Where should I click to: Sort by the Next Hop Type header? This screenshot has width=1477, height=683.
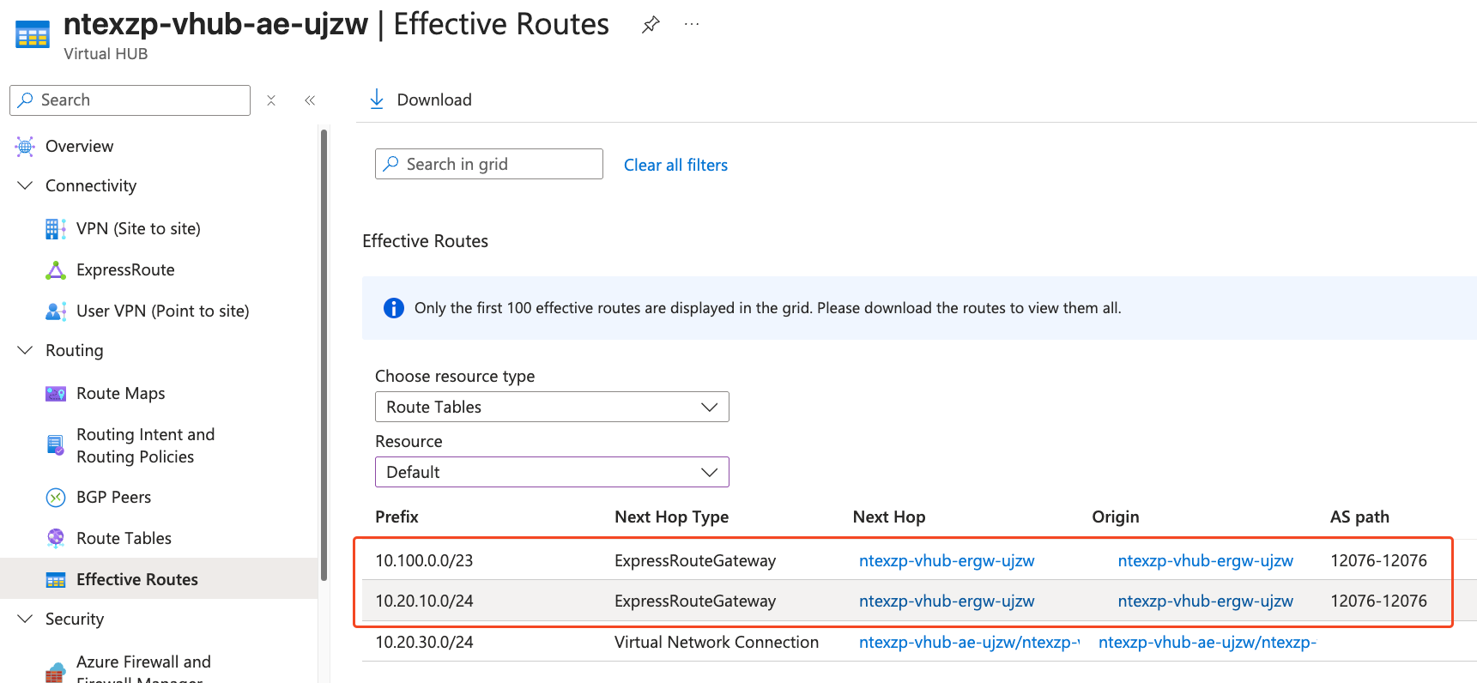671,517
